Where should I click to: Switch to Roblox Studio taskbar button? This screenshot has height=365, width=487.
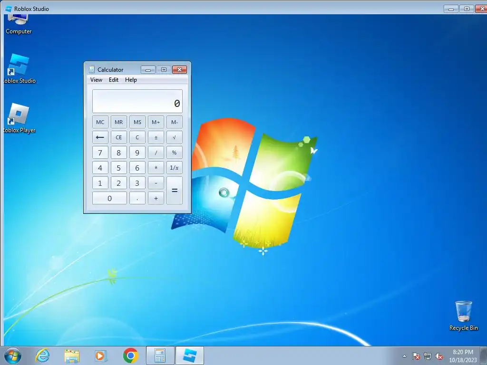click(189, 355)
